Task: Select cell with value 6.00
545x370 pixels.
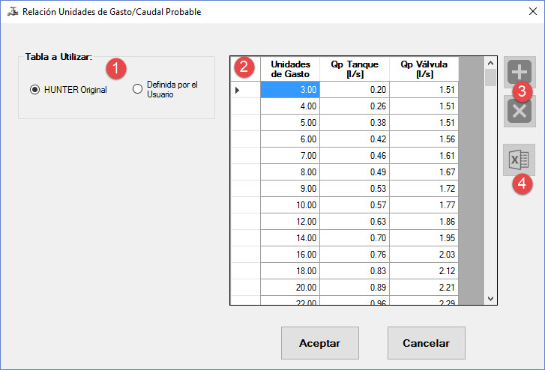Action: tap(290, 139)
